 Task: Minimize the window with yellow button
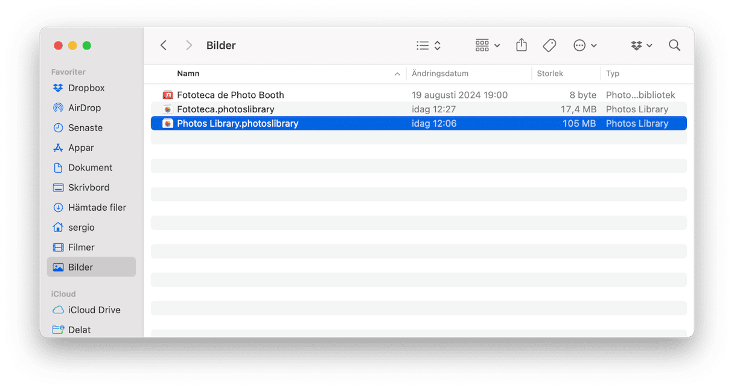coord(72,46)
